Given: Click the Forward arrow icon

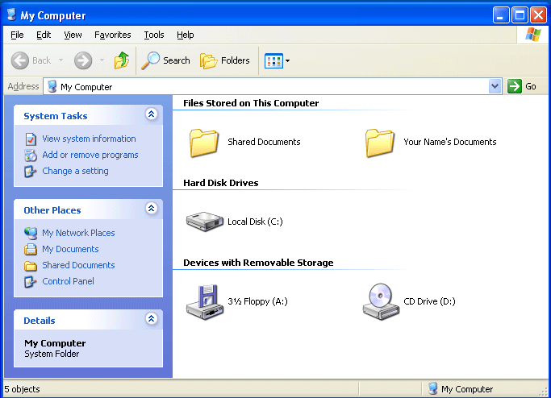Looking at the screenshot, I should pos(83,60).
